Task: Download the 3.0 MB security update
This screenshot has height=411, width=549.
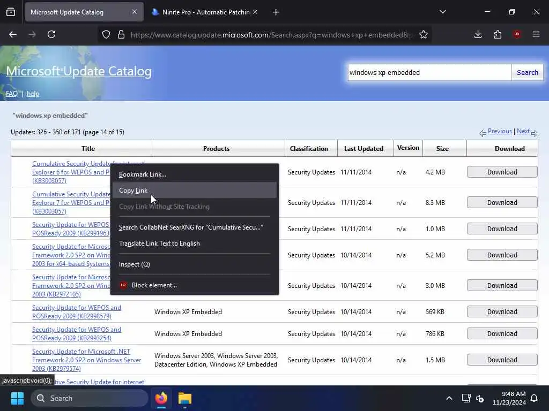Action: coord(502,286)
